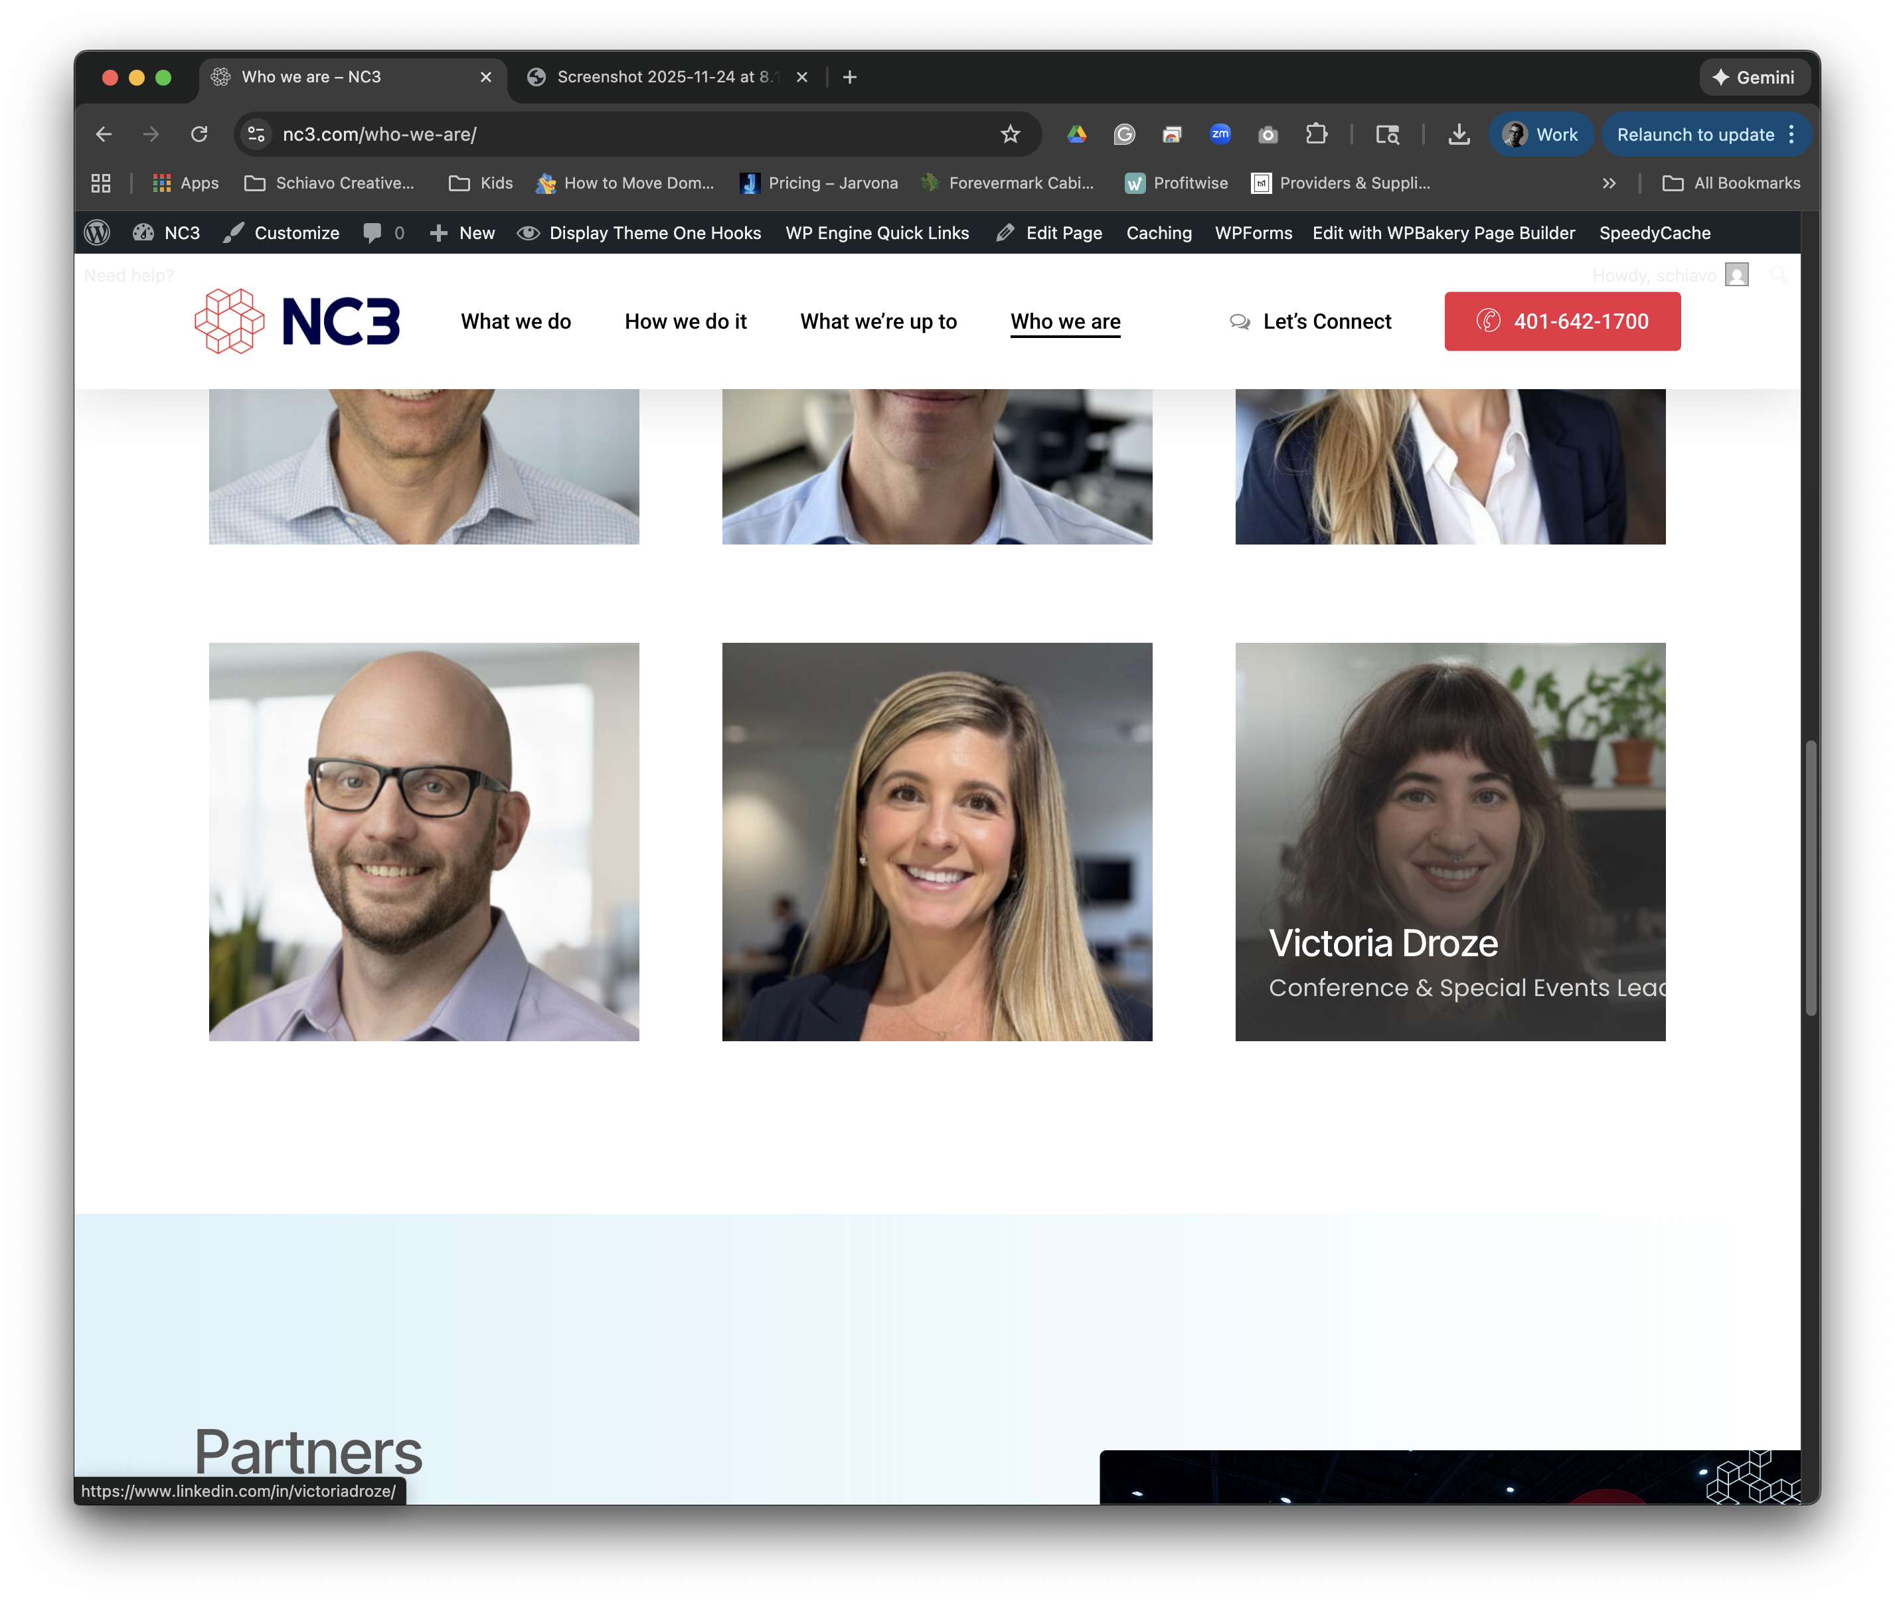Call 401-642-1700 red button

click(x=1562, y=321)
